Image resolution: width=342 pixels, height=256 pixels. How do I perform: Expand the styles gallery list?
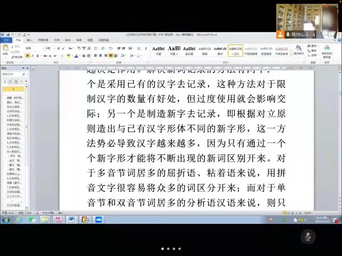tap(291, 54)
